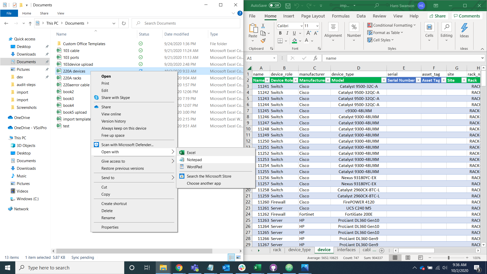Switch to Page Layout view in status bar

[x=408, y=258]
